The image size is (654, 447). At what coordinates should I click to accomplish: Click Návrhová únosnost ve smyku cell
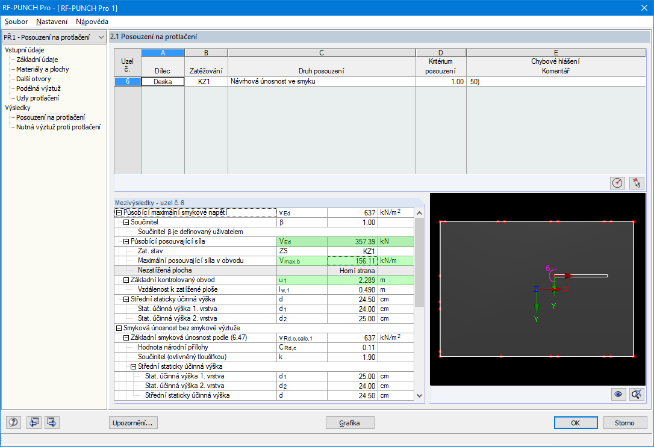tap(322, 82)
